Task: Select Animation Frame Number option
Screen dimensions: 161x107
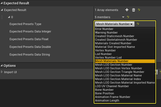Action: [x=125, y=97]
